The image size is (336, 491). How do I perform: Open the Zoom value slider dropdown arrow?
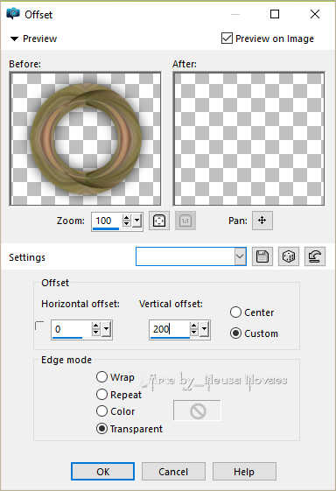(136, 221)
